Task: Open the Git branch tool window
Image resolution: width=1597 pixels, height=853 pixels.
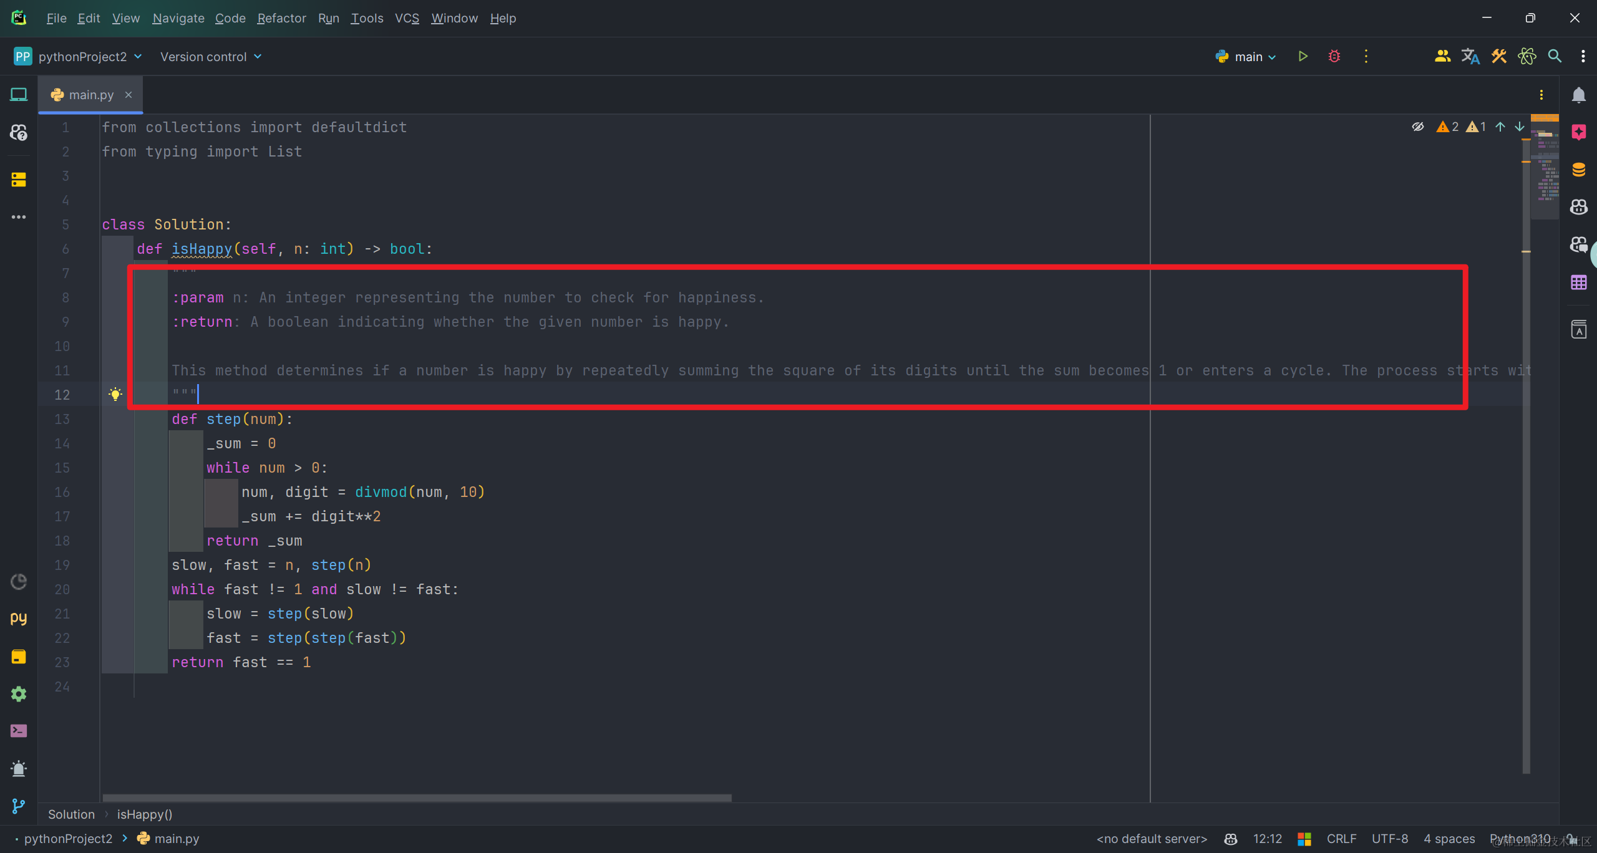Action: [x=18, y=806]
